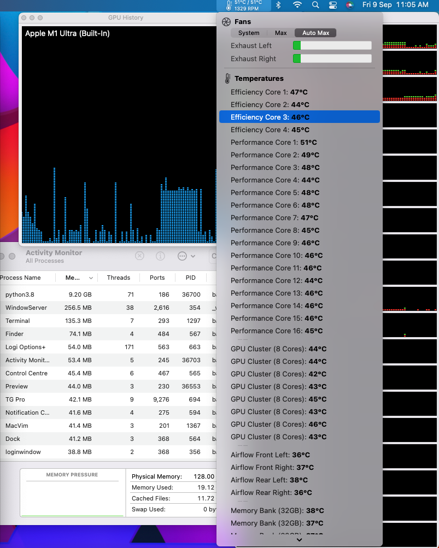The width and height of the screenshot is (439, 548).
Task: Click the Memory Used value 19.12
Action: (206, 487)
